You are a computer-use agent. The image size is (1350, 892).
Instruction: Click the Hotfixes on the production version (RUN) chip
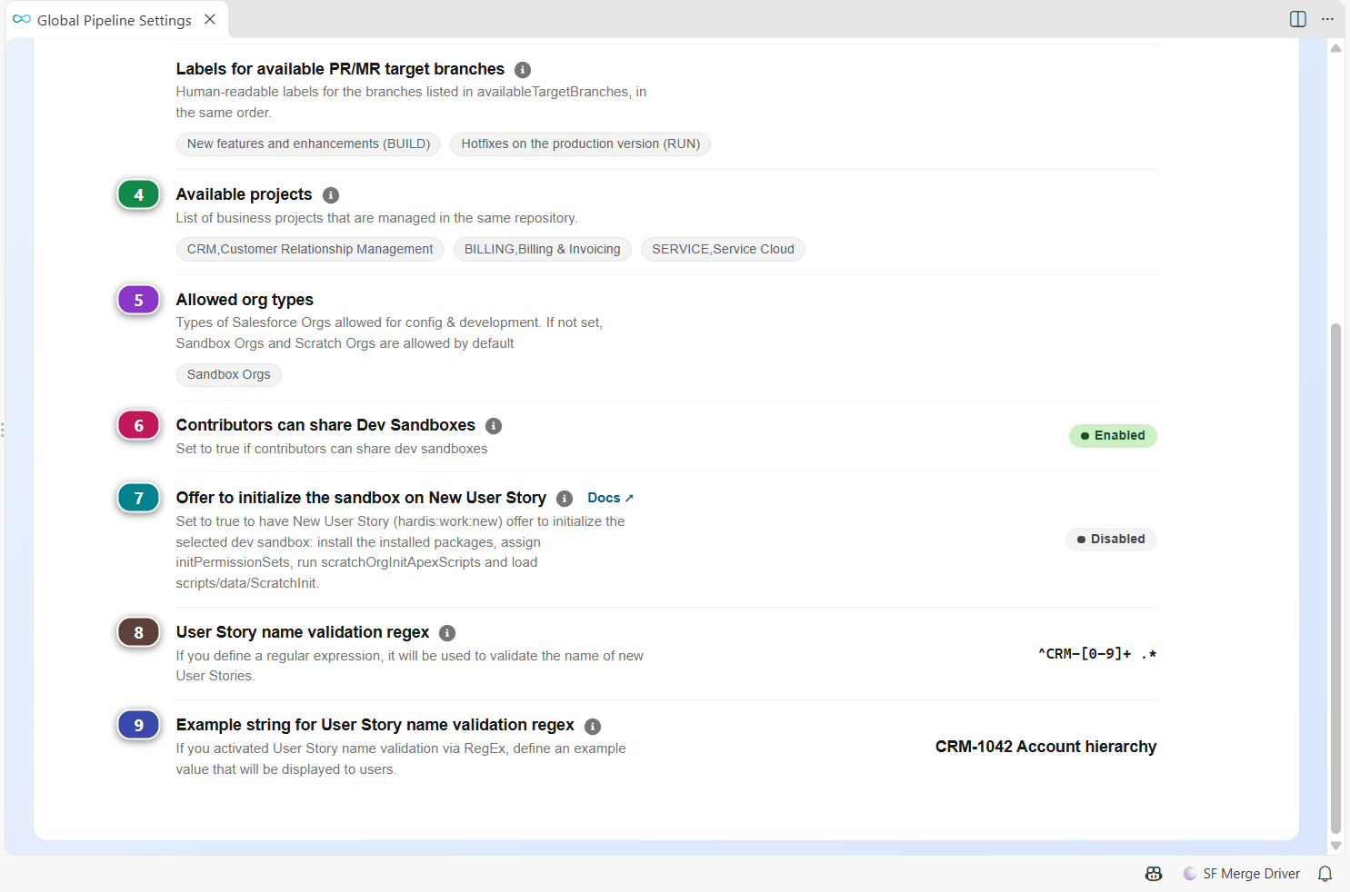[581, 144]
